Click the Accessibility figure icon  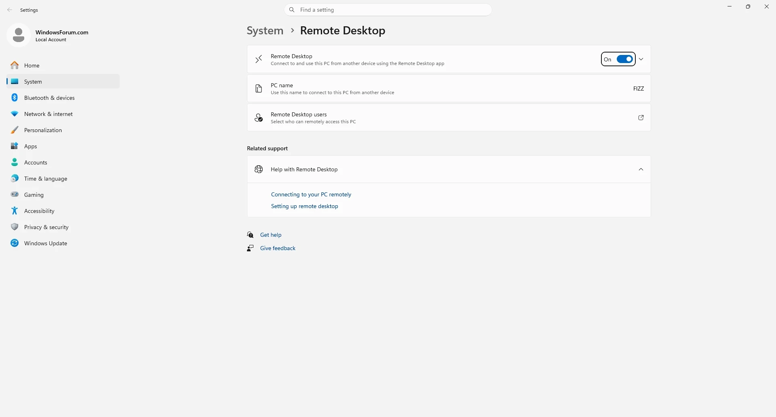(x=15, y=211)
